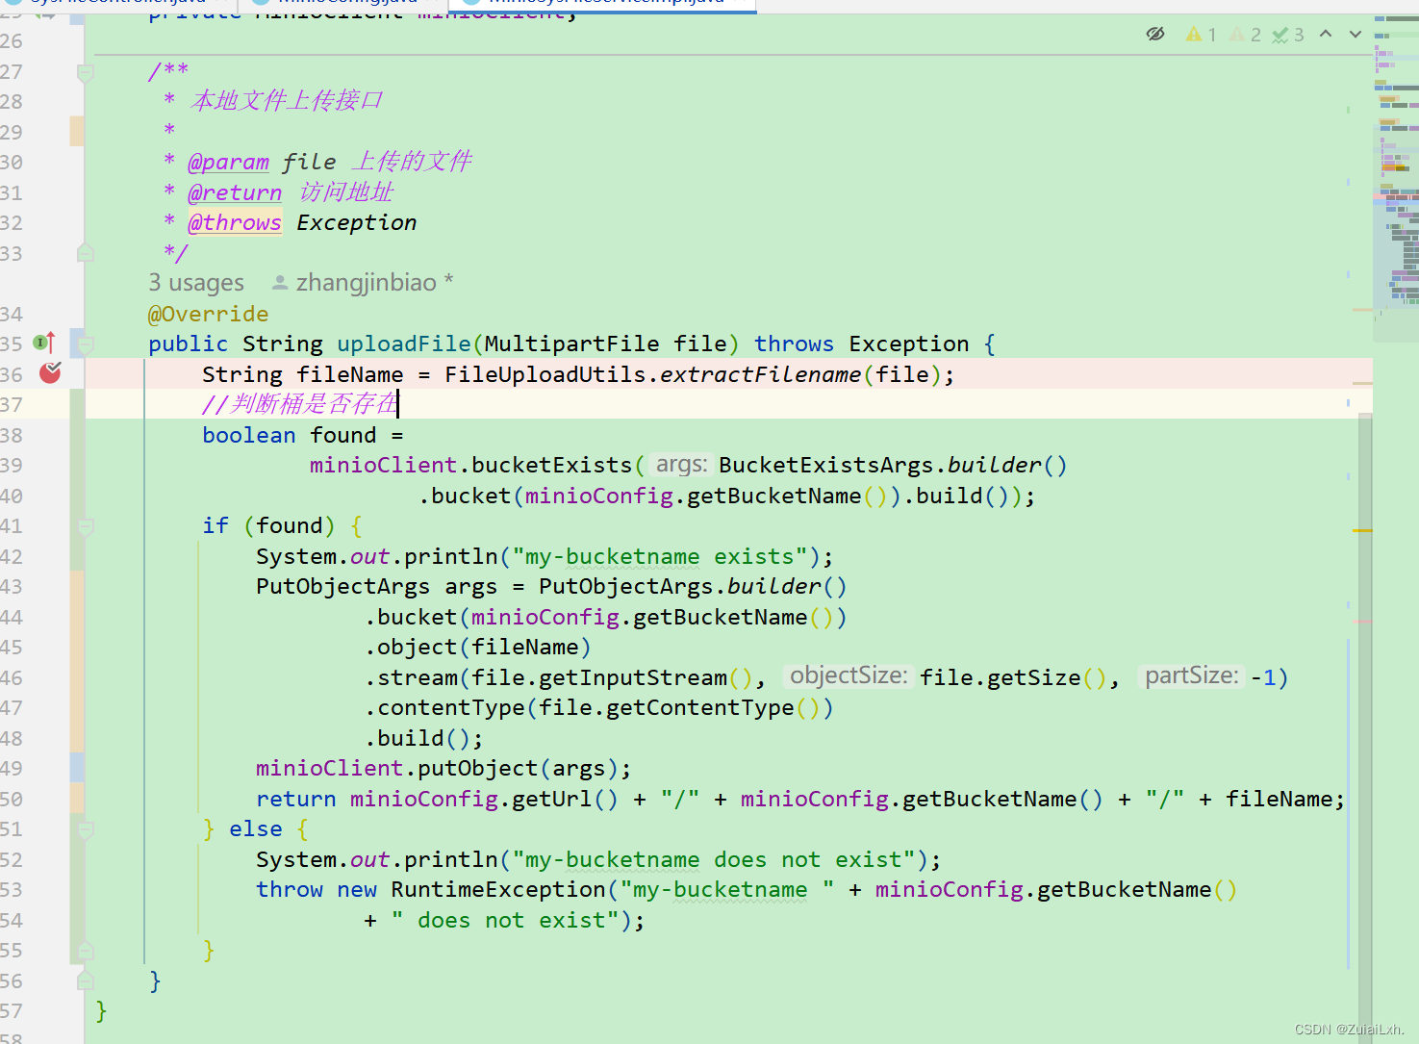Toggle highlighting level via the crossed-eye icon

1154,33
